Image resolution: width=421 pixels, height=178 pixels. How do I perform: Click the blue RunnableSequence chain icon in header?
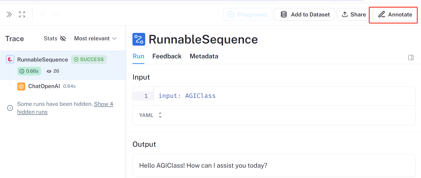[139, 39]
